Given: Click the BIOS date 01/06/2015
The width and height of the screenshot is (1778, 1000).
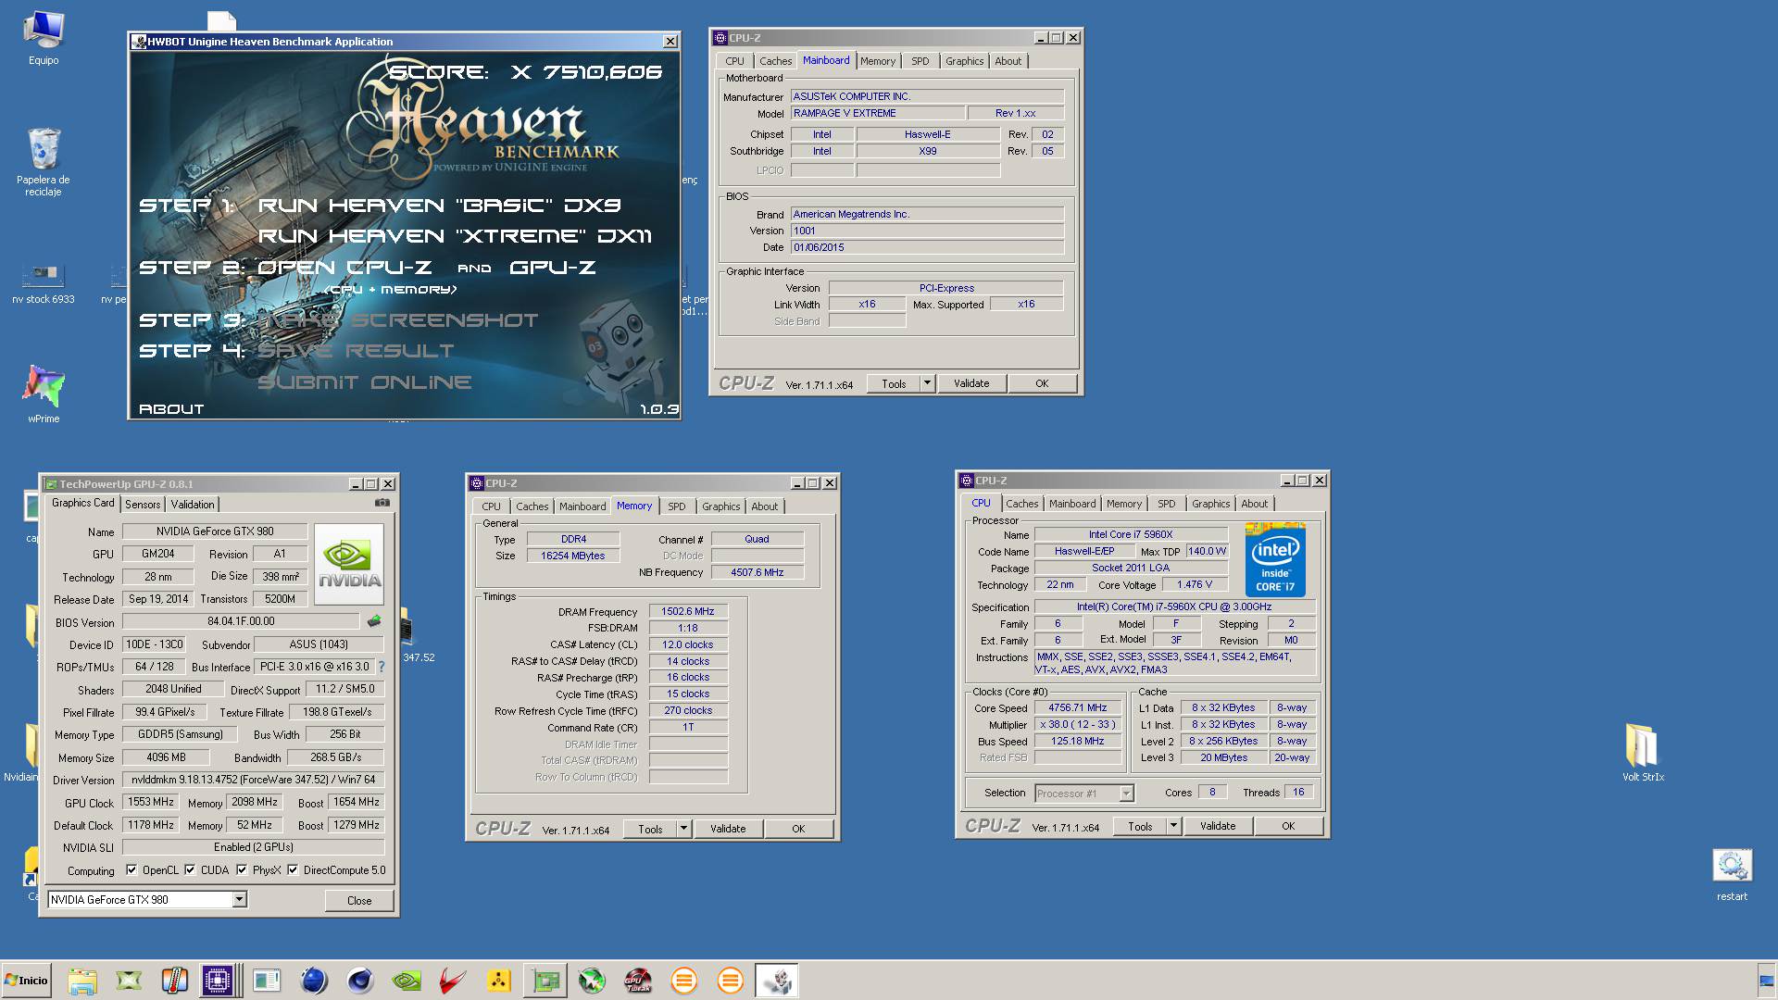Looking at the screenshot, I should pos(927,247).
